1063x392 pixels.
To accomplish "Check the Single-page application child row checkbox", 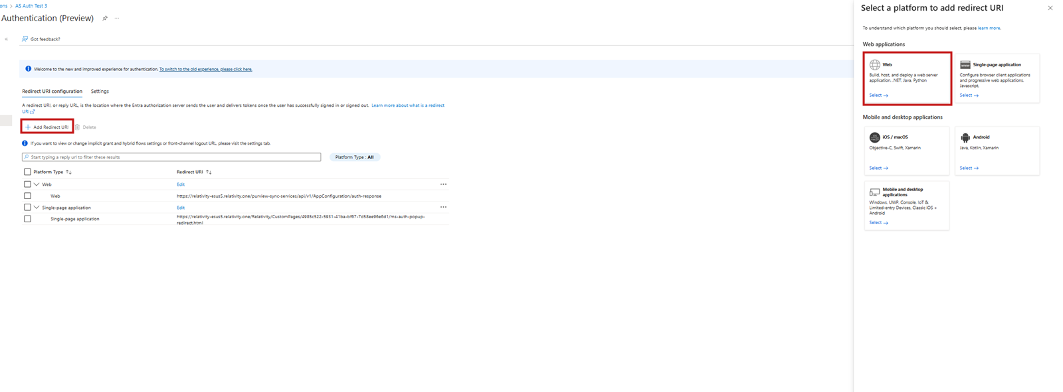I will (27, 219).
